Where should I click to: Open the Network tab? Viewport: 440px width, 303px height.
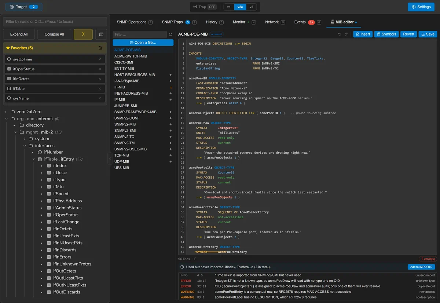tap(275, 22)
